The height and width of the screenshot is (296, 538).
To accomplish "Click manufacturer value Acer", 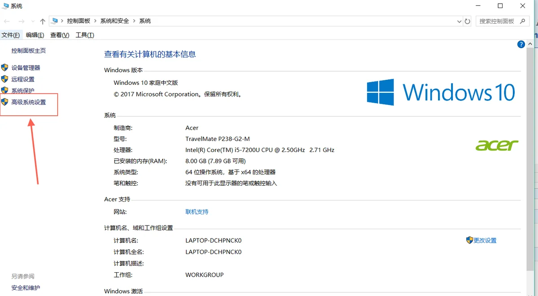I will (x=192, y=128).
